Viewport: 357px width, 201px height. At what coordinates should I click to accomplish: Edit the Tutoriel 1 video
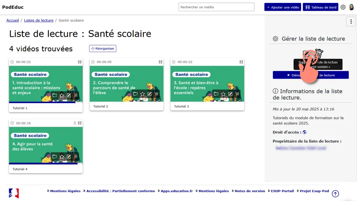point(69,95)
